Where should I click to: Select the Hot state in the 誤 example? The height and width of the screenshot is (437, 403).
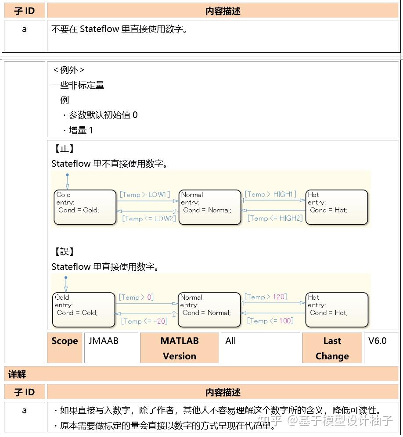[x=336, y=309]
